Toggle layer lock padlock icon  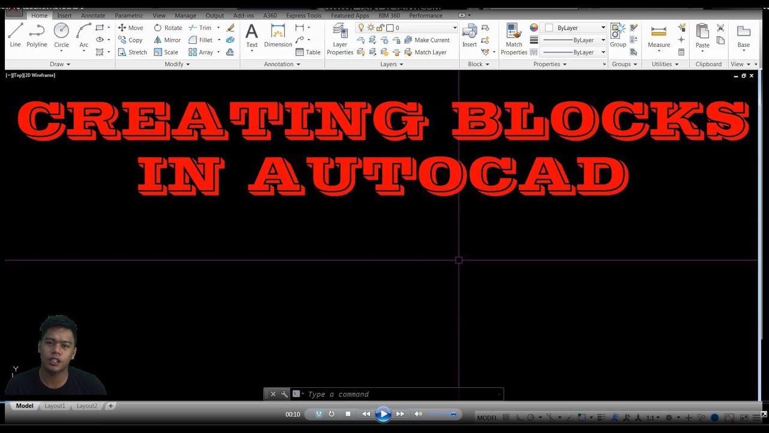[380, 28]
